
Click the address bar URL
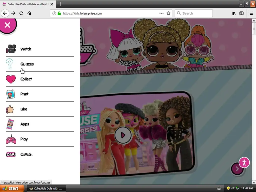(82, 13)
